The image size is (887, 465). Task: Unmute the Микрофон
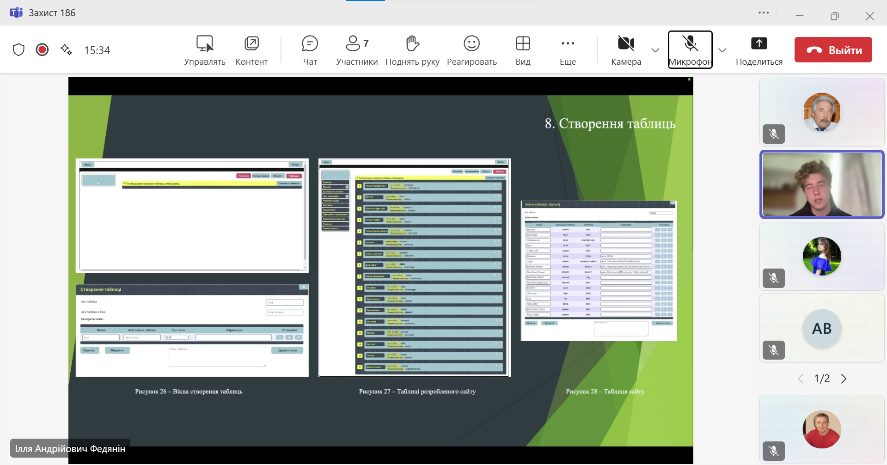click(690, 50)
